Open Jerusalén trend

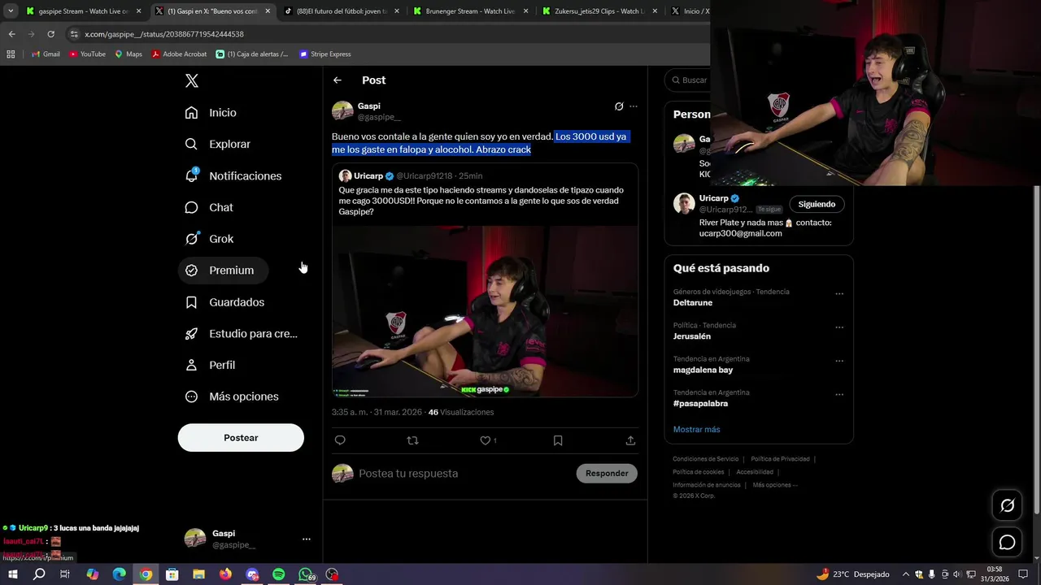692,336
